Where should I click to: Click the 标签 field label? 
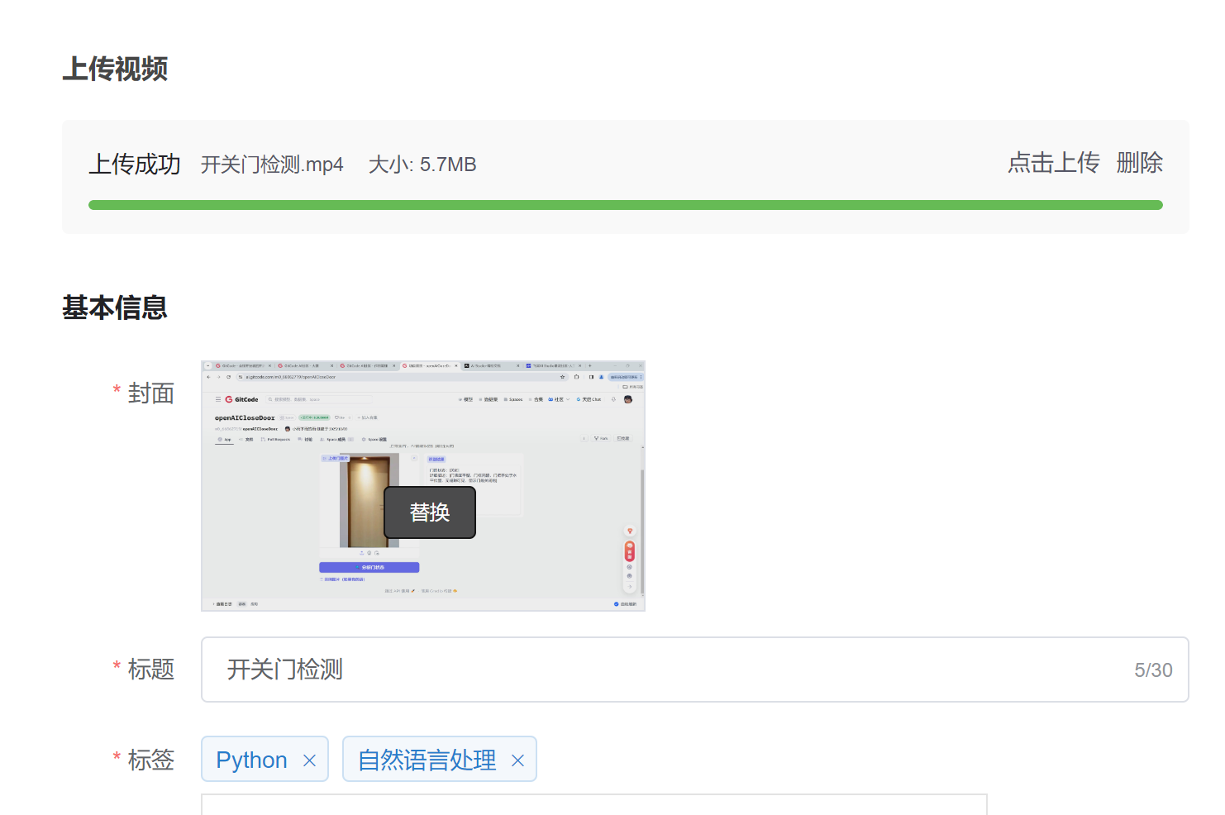coord(151,760)
